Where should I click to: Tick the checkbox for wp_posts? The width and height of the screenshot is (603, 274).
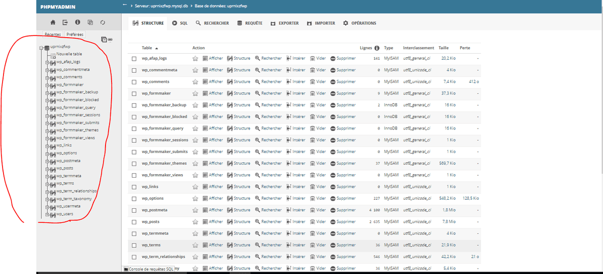click(134, 222)
